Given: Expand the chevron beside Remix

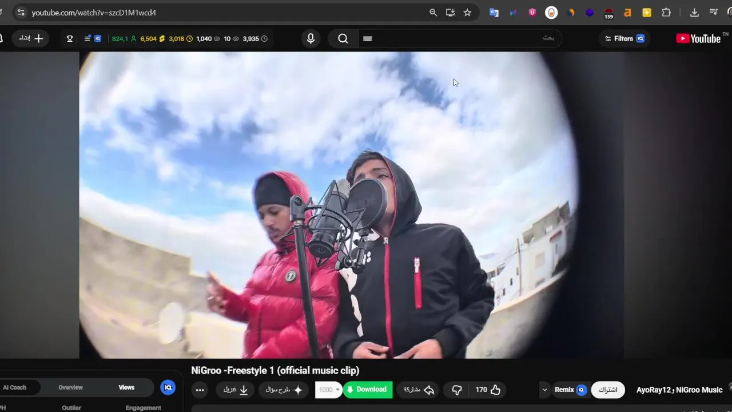Looking at the screenshot, I should coord(544,390).
